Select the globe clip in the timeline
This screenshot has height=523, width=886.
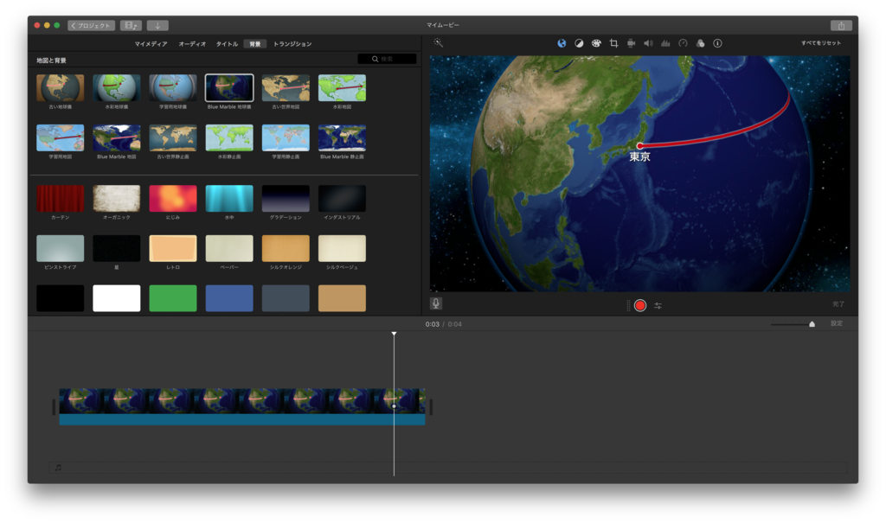[x=242, y=406]
